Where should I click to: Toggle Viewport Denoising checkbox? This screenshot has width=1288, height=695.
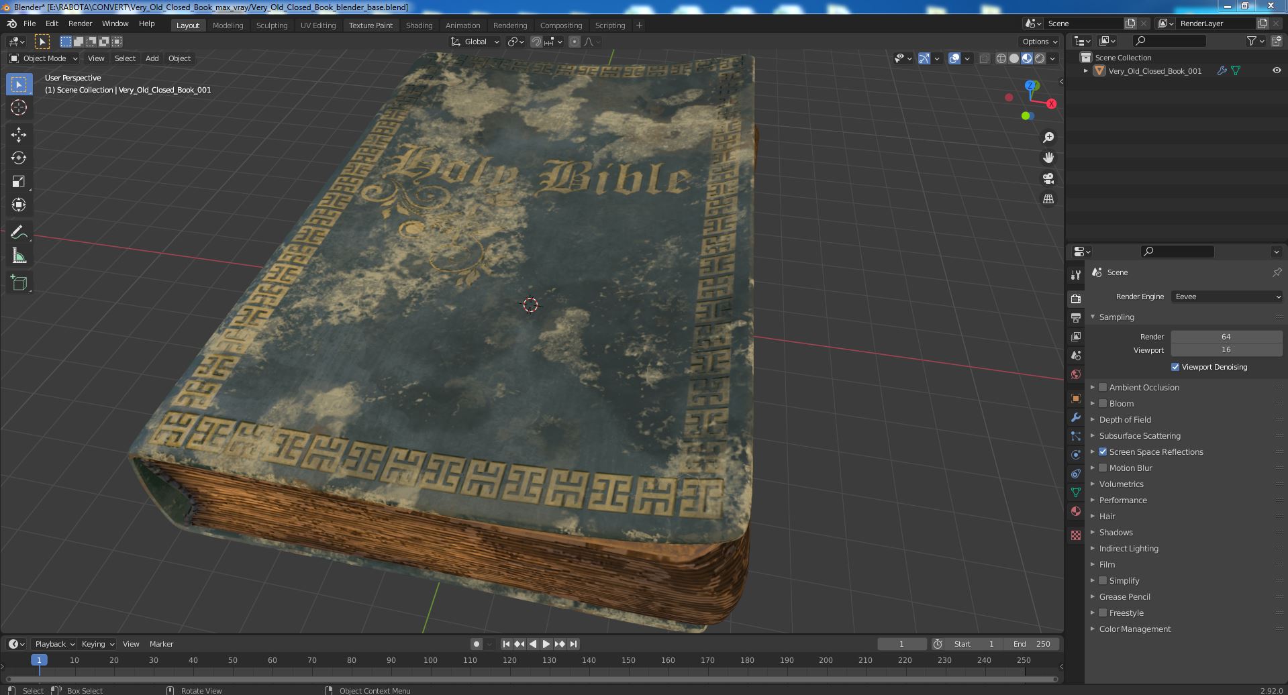coord(1175,367)
